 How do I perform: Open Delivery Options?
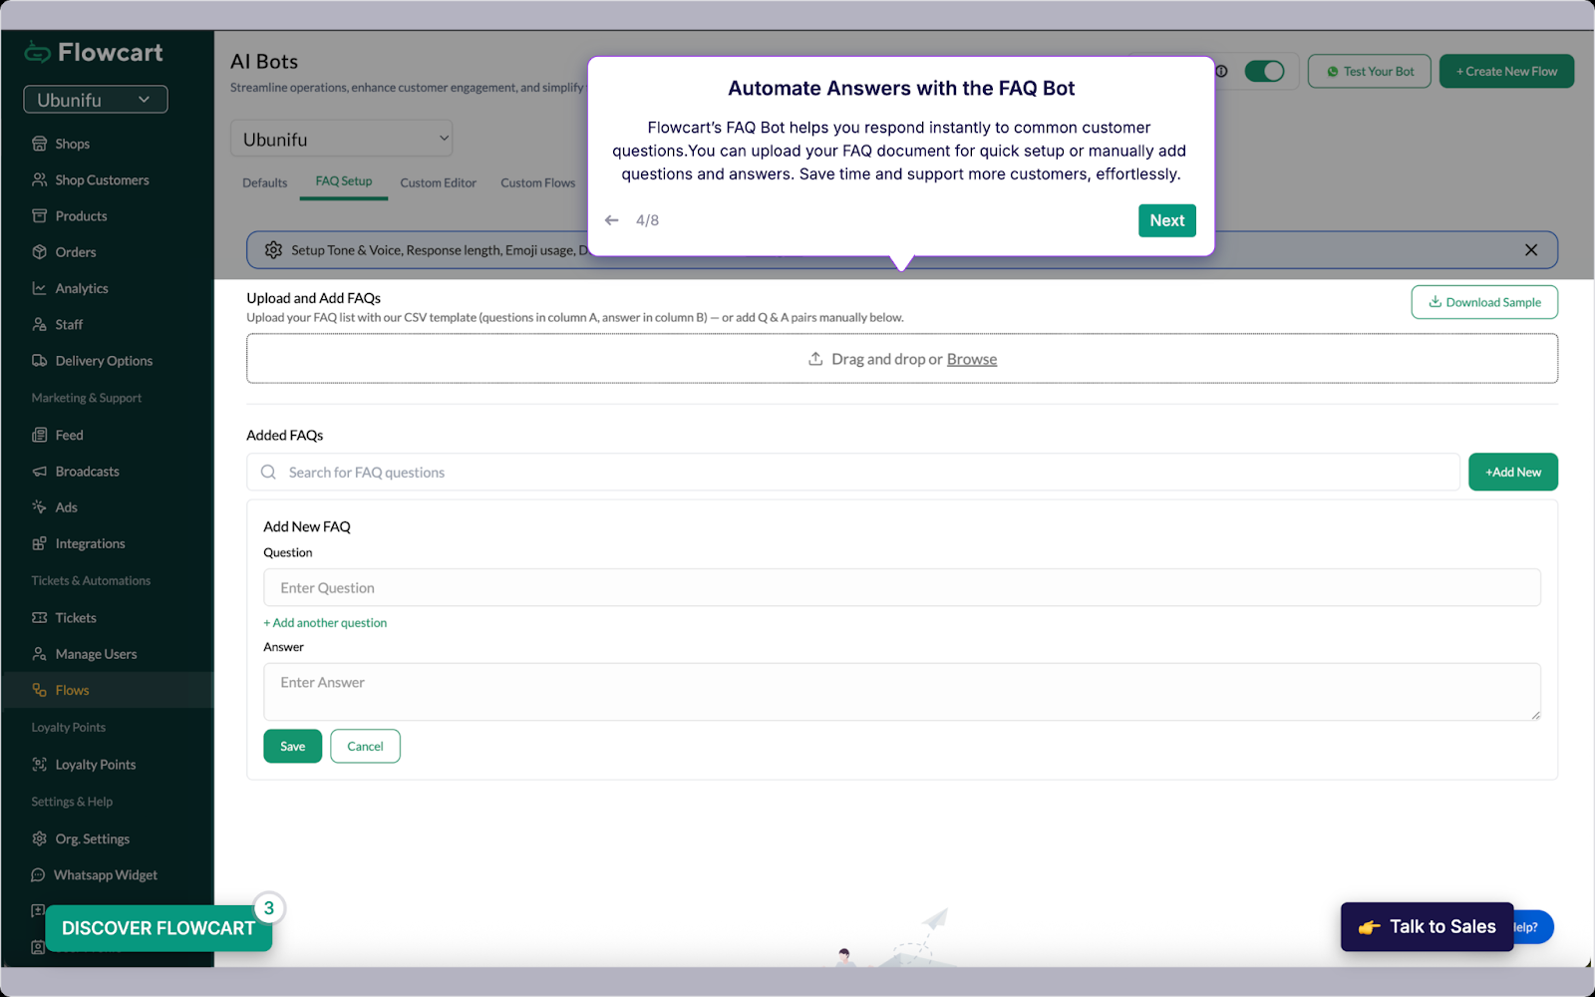(92, 361)
